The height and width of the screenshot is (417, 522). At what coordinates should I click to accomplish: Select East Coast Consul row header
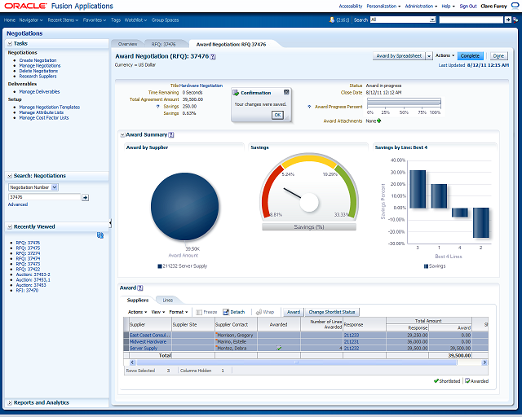[126, 336]
